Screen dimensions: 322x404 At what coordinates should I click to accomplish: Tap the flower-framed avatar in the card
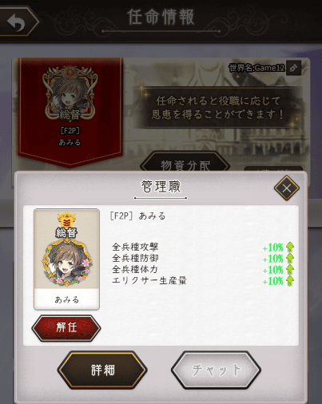[x=66, y=263]
